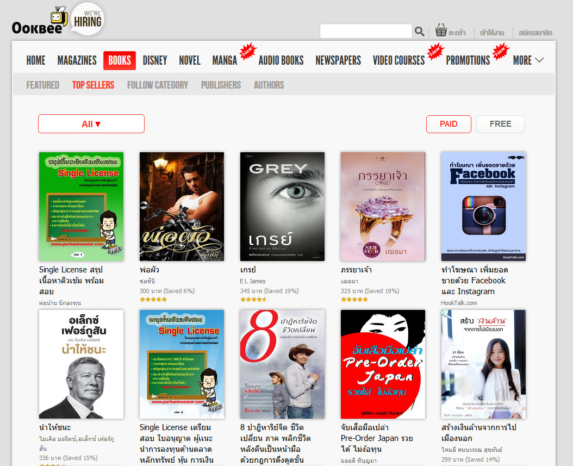Switch to the AUTHORS tab
Screen dimensions: 573x466
(x=269, y=85)
